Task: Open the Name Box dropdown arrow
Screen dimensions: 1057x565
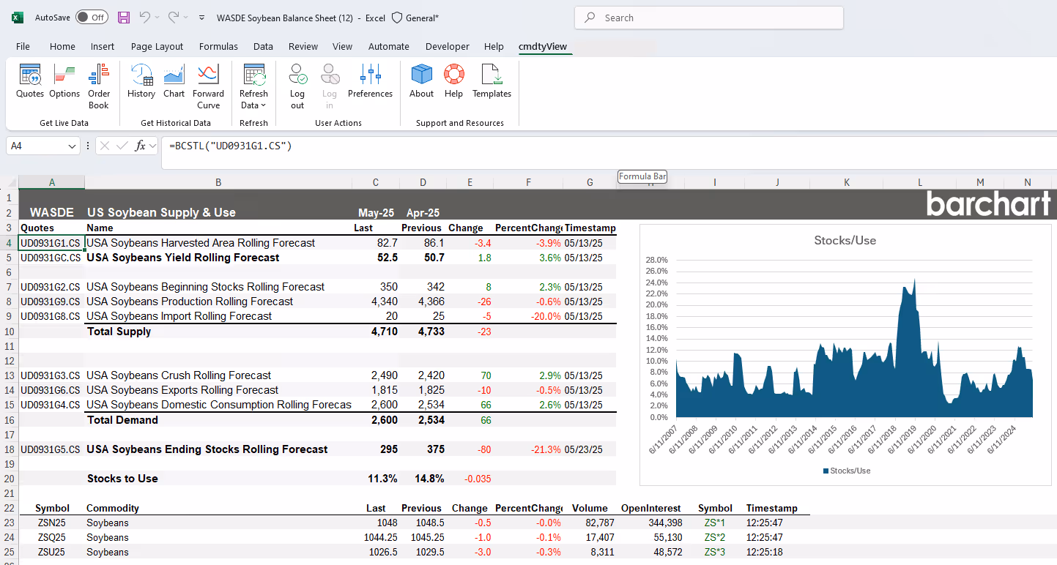Action: (73, 146)
